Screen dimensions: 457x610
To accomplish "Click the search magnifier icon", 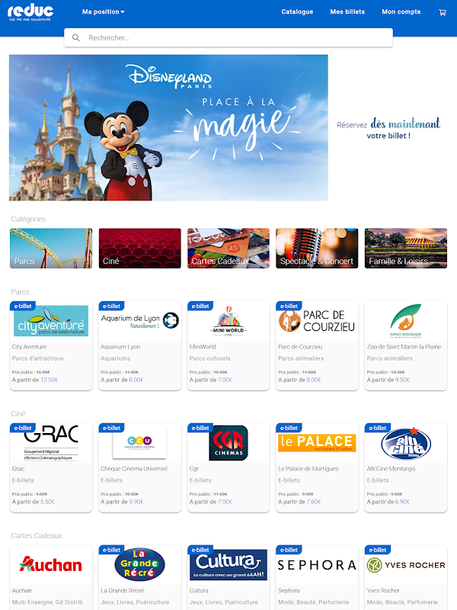I will [x=76, y=37].
